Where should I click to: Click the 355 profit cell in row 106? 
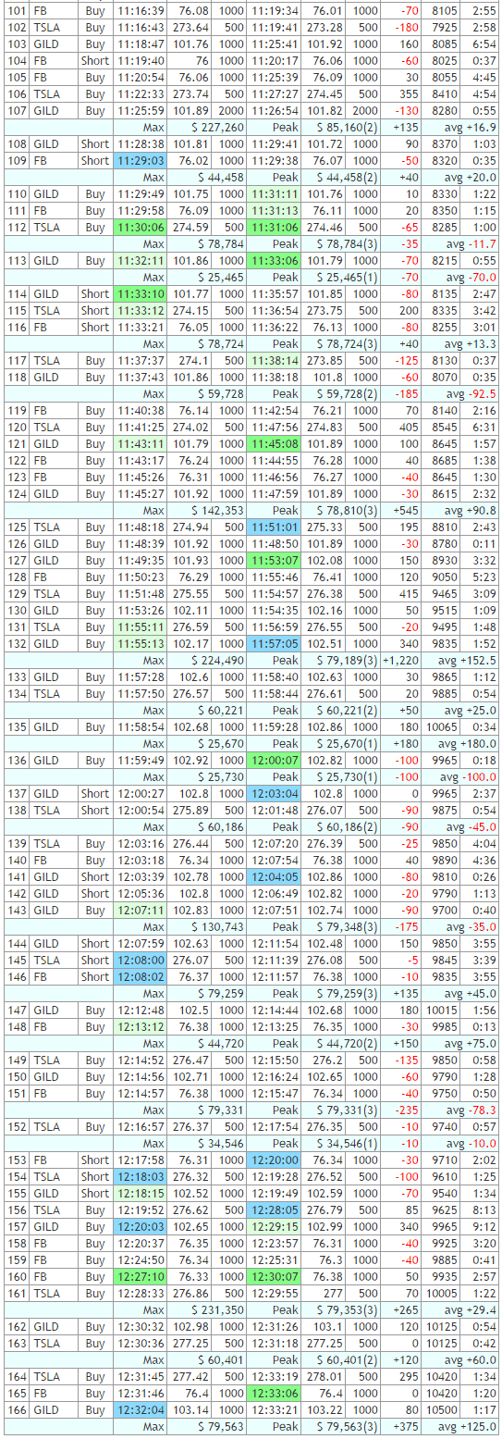[402, 93]
